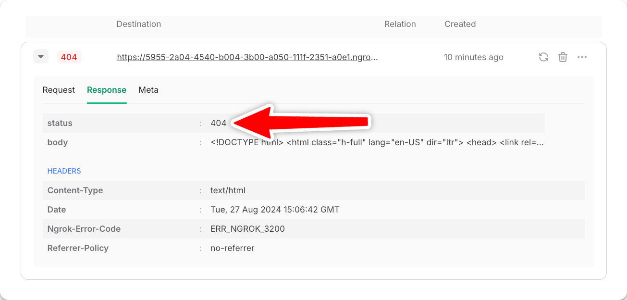This screenshot has height=300, width=627.
Task: Select the Date header value
Action: (275, 210)
